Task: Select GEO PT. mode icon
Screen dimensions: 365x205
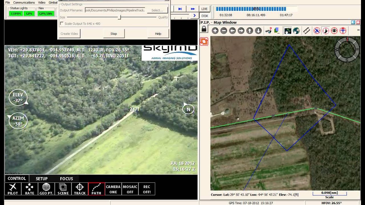Action: (x=46, y=189)
